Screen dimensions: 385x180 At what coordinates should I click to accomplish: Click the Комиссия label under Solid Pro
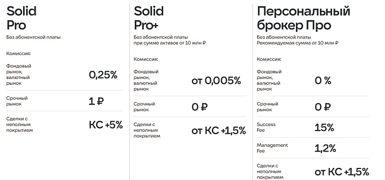click(19, 53)
